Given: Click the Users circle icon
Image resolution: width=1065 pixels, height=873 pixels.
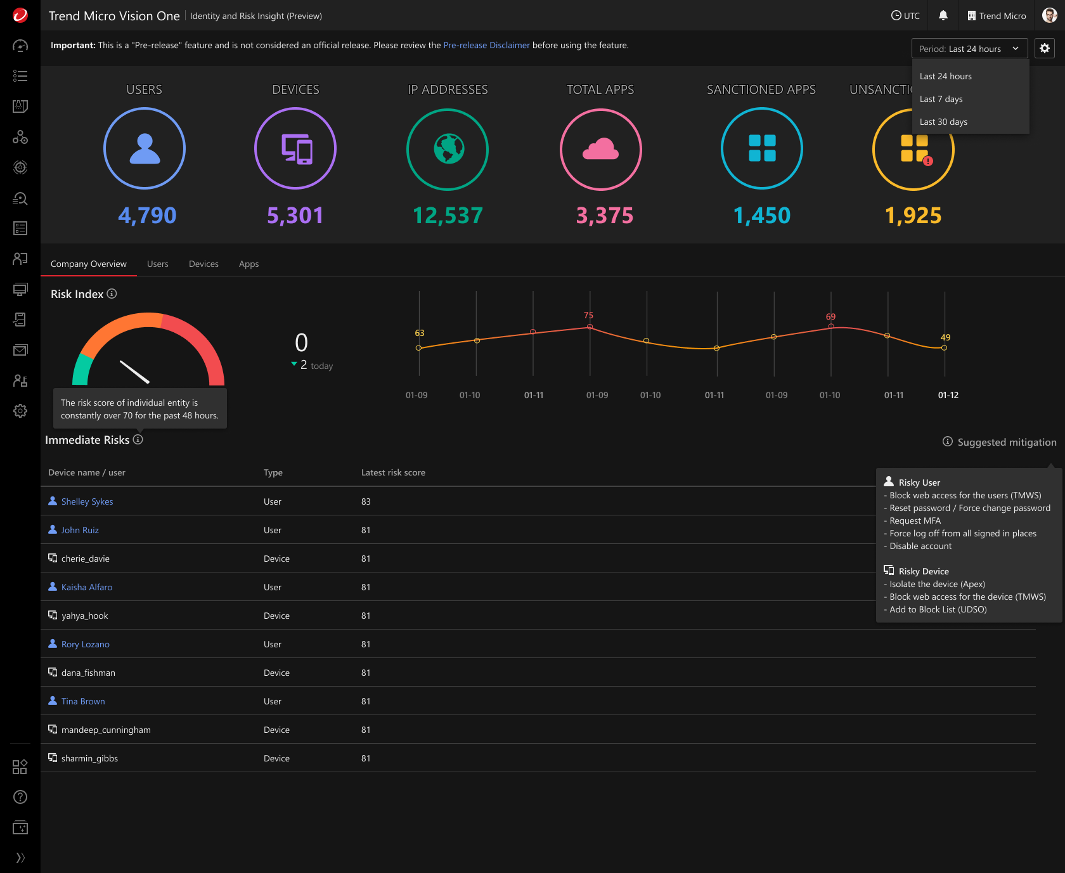Looking at the screenshot, I should pyautogui.click(x=145, y=148).
